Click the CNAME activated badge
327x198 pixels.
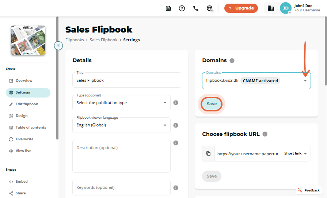260,81
